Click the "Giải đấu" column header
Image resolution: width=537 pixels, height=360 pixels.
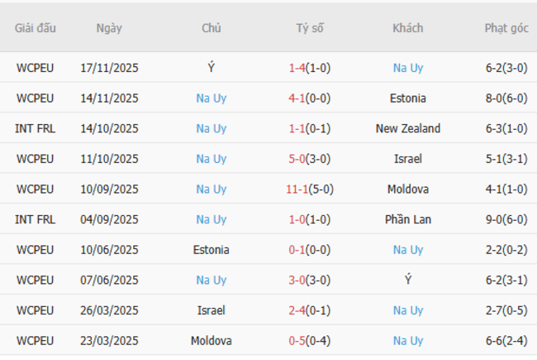pos(35,27)
